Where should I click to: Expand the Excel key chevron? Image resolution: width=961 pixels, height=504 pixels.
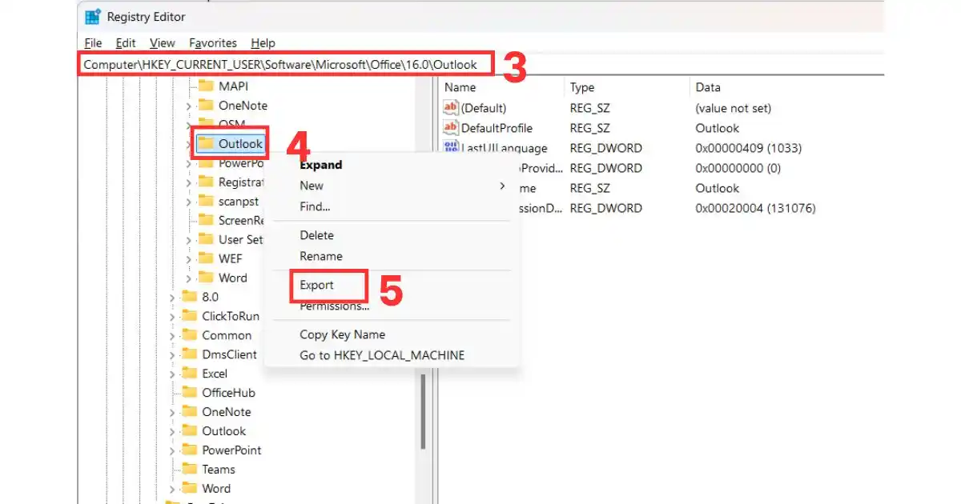click(x=171, y=374)
